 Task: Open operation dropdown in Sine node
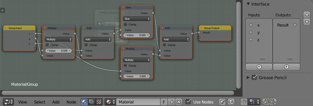(137, 19)
